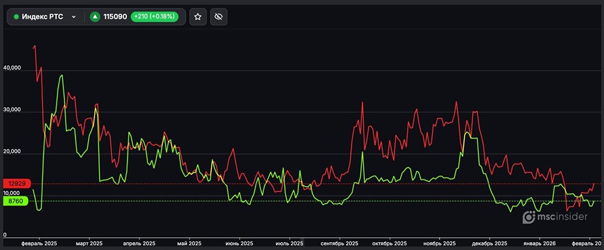The height and width of the screenshot is (250, 604).
Task: Click the февраль 2025 time axis label
Action: (x=40, y=244)
